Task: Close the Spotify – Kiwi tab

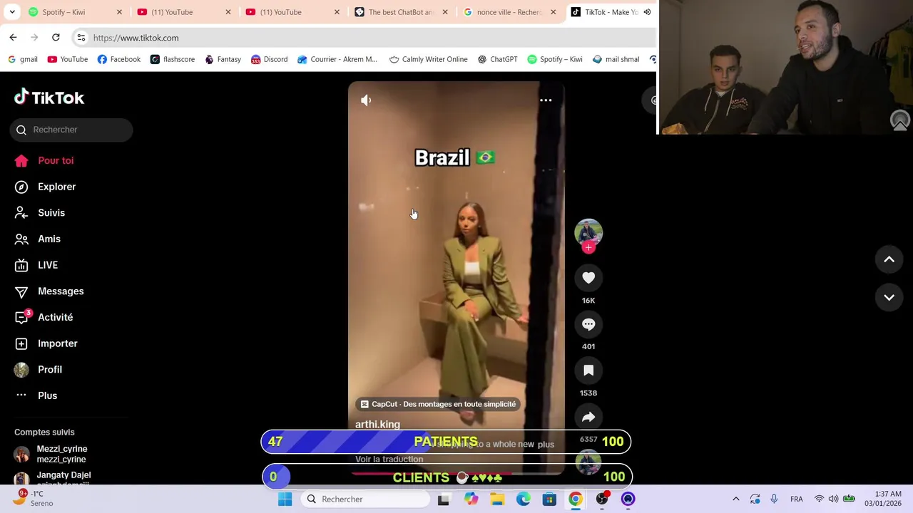Action: coord(119,12)
